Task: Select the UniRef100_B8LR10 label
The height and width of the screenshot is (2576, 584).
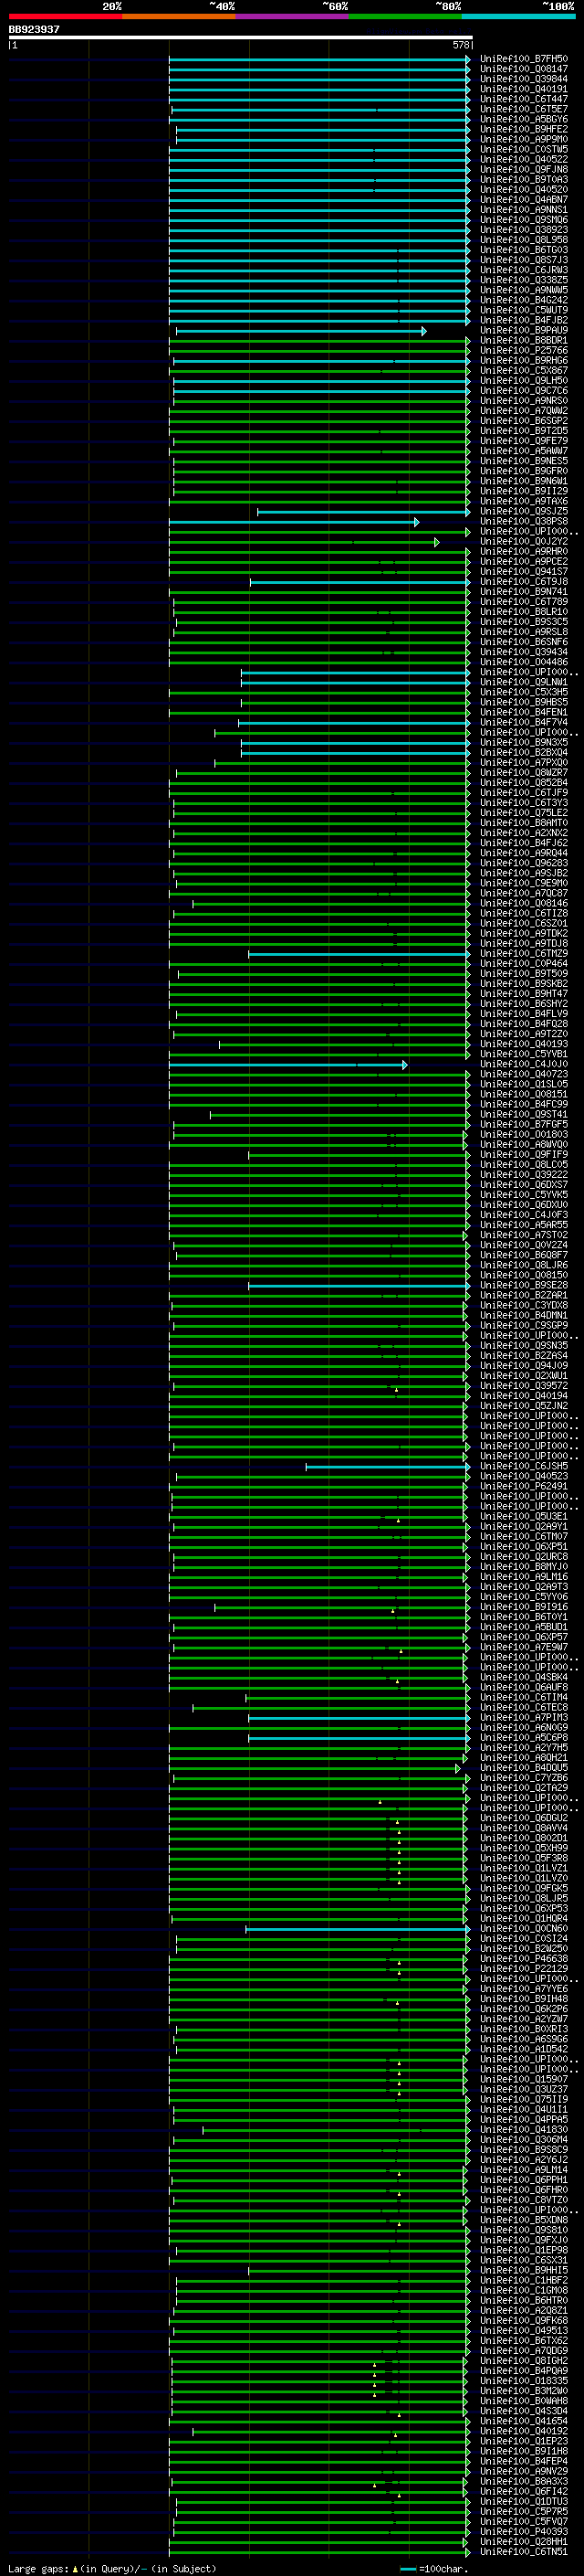Action: pos(524,612)
